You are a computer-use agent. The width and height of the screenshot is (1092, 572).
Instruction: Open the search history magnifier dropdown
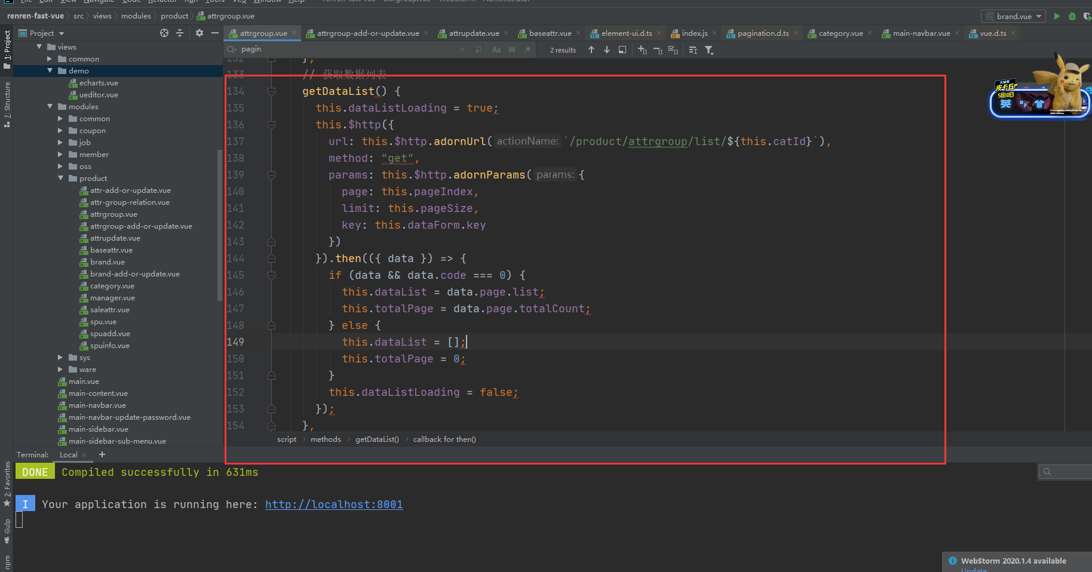tap(231, 49)
